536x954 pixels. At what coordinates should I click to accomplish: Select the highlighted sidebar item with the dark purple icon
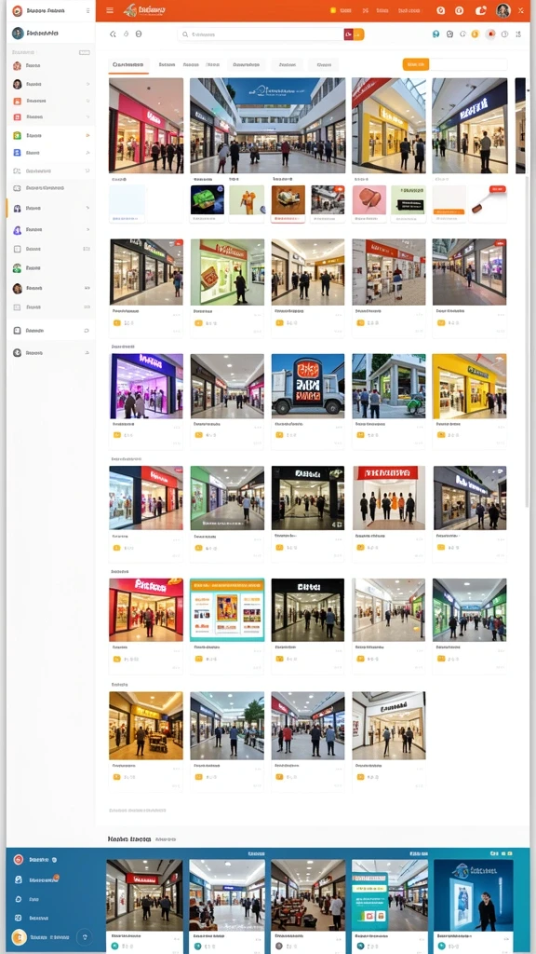(x=50, y=208)
